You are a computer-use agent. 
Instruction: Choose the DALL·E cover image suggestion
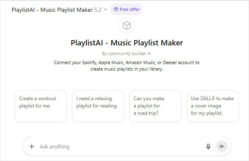pyautogui.click(x=213, y=106)
